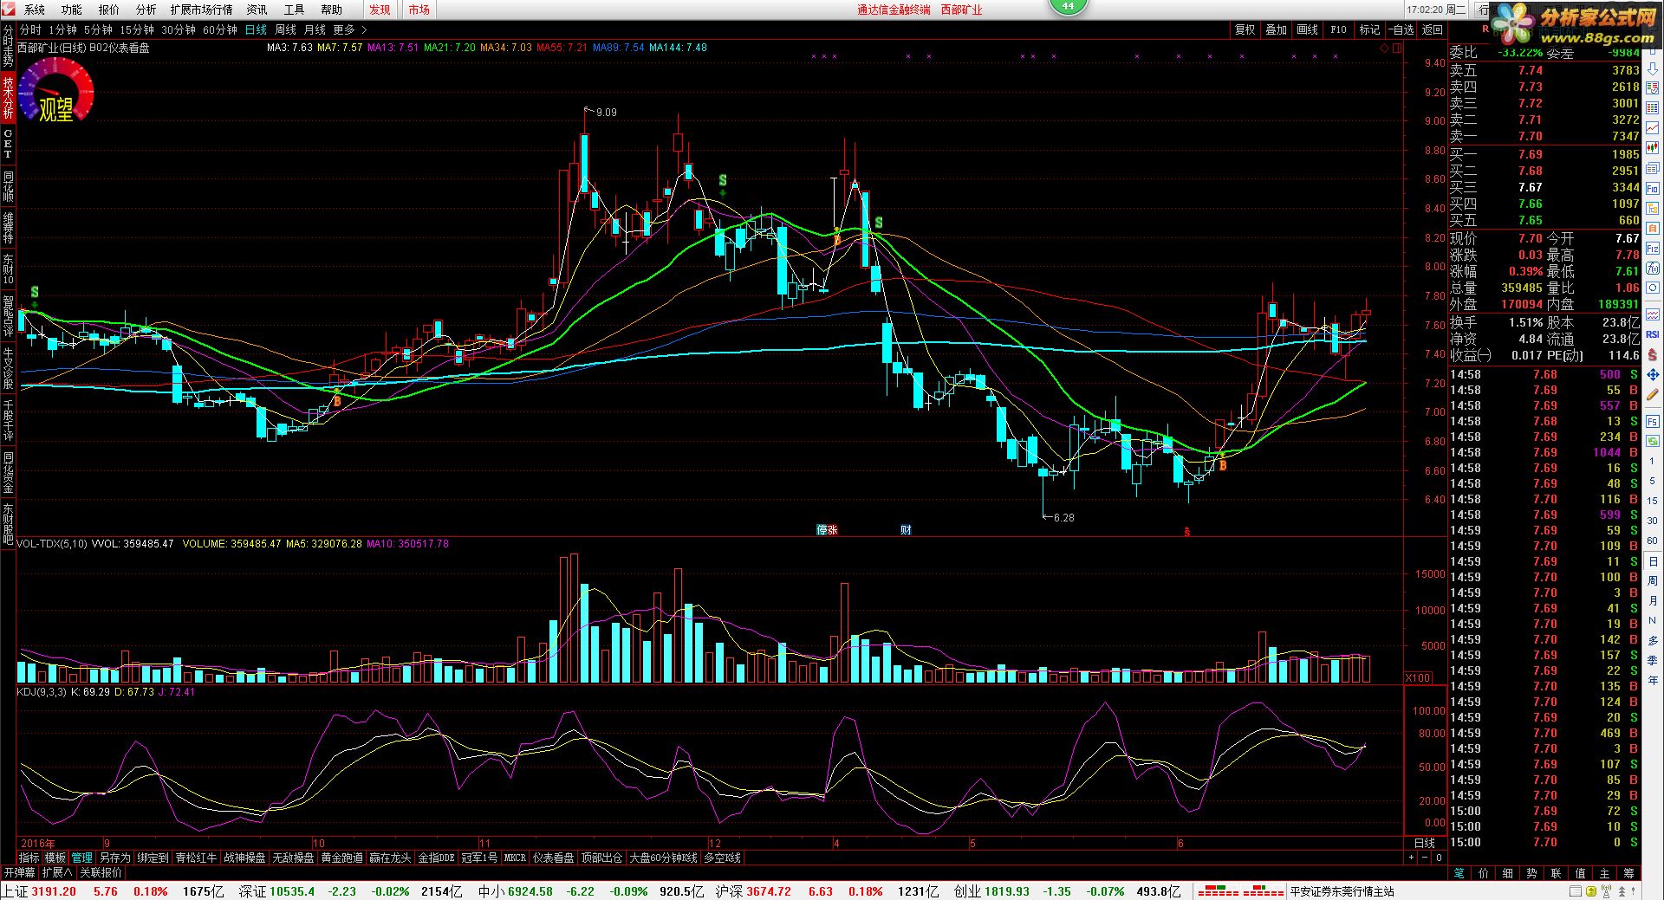
Task: Select 月线 monthly period
Action: point(315,29)
